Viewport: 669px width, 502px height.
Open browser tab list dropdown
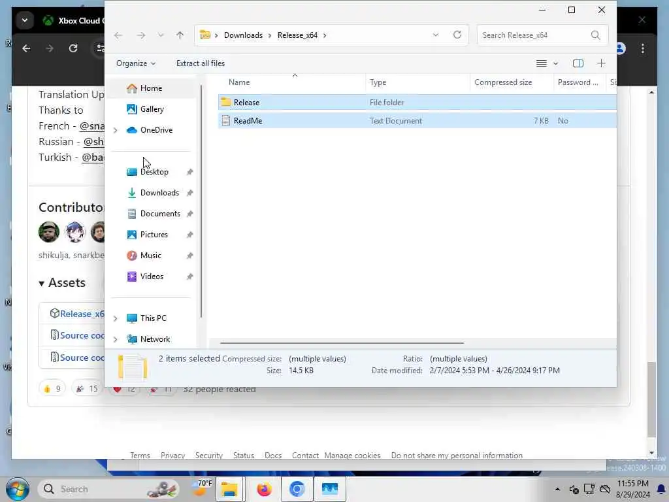pos(25,20)
